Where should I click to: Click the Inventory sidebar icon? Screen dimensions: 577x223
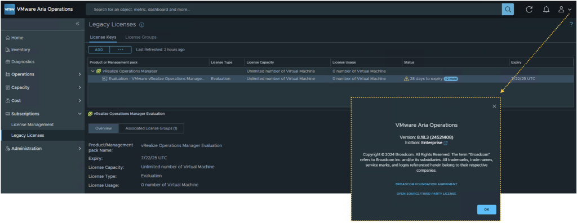tap(8, 50)
